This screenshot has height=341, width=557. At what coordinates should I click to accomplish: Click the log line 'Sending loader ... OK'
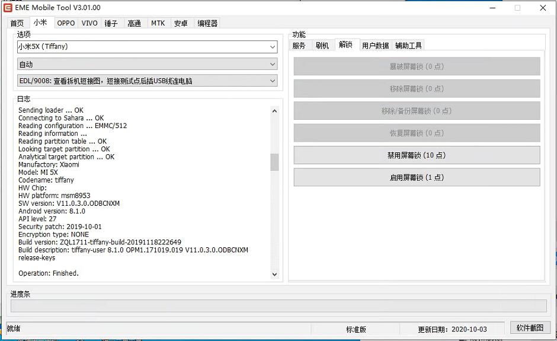point(51,110)
